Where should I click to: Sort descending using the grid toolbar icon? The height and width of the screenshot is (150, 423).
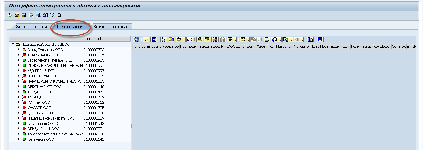click(207, 39)
